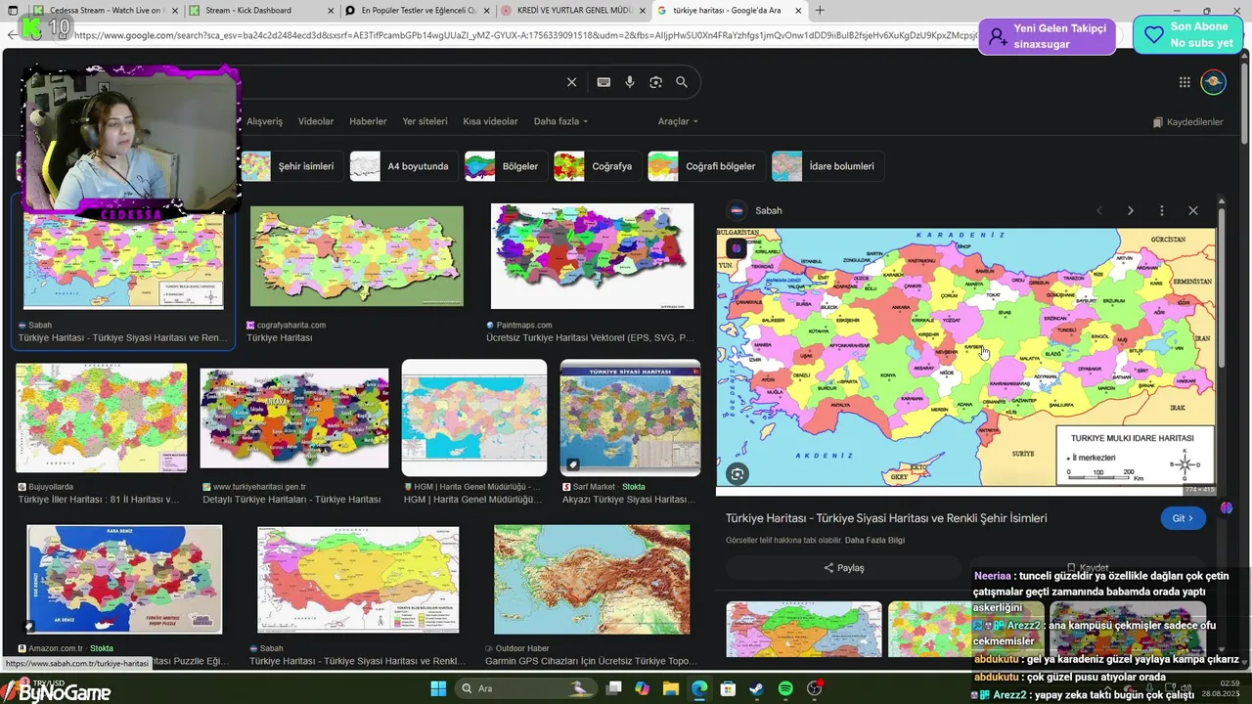Click the blue 'Git' button
The image size is (1252, 704).
pos(1184,518)
